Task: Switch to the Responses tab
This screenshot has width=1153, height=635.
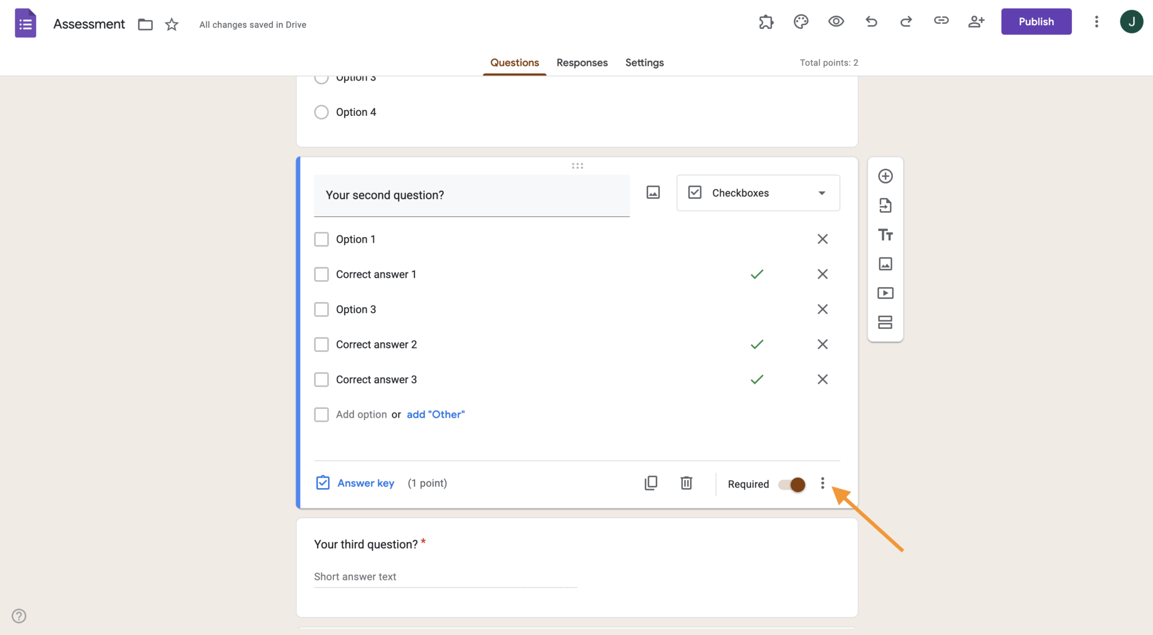Action: (582, 62)
